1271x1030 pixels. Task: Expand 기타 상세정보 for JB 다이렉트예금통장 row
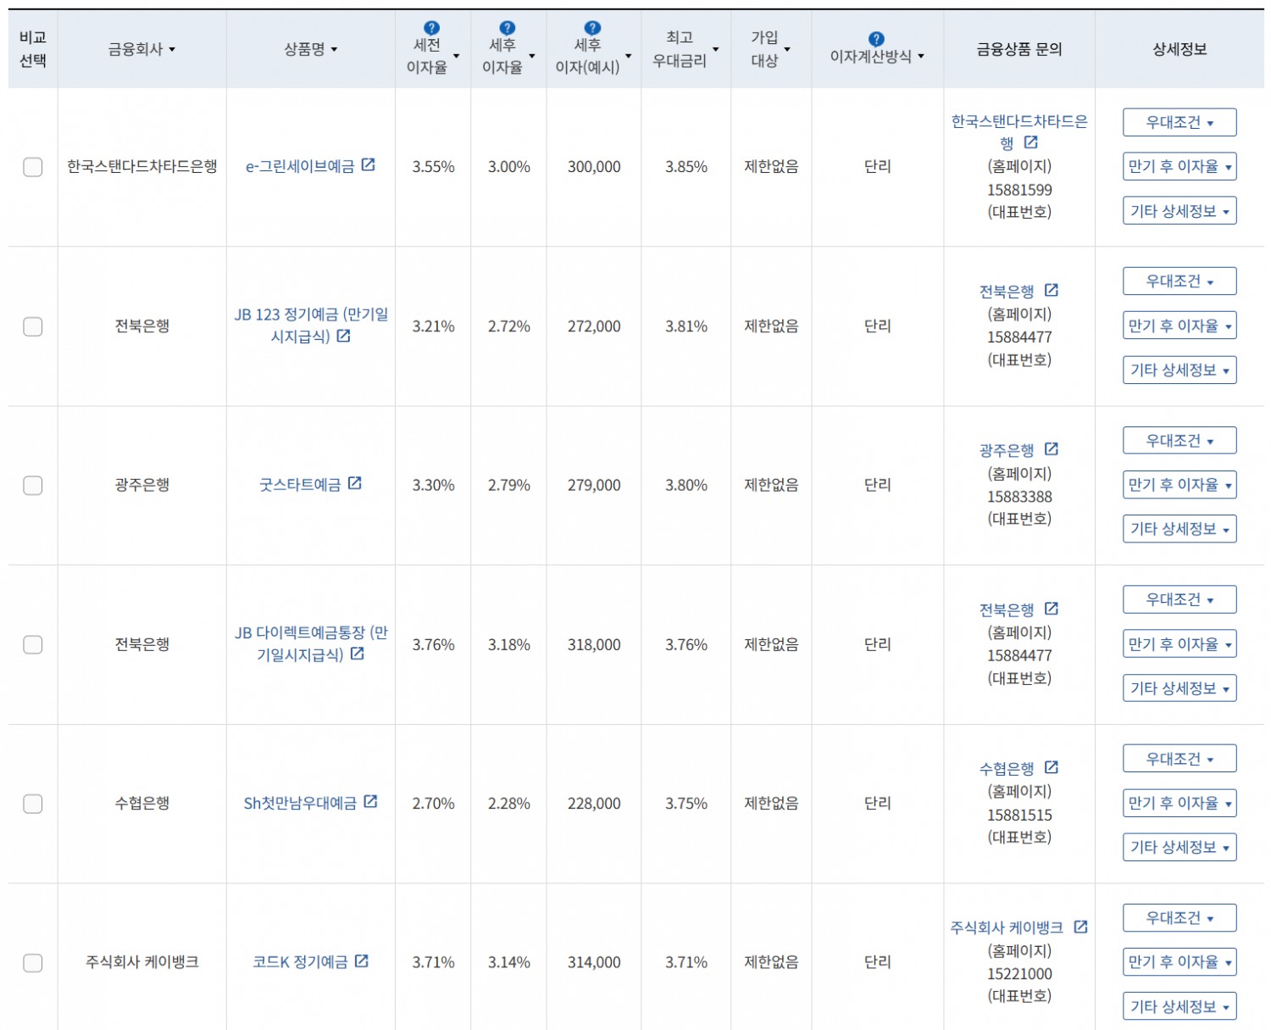click(x=1179, y=688)
